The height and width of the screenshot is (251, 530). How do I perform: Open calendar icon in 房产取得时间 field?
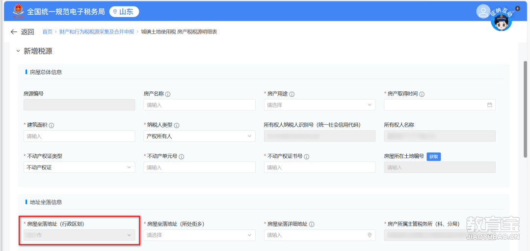(x=489, y=105)
